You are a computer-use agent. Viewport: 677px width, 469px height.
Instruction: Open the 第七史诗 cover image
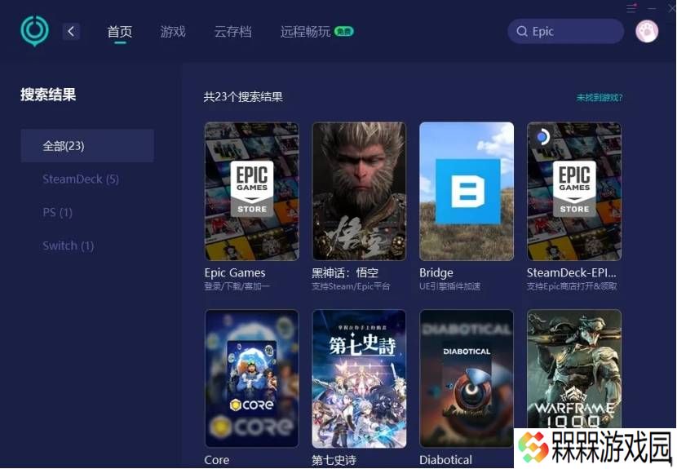coord(359,378)
